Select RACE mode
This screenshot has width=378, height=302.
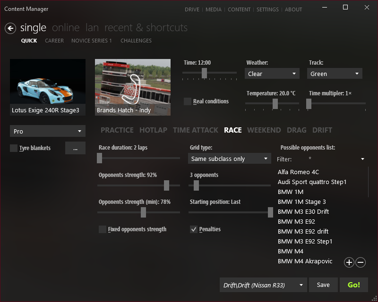232,130
